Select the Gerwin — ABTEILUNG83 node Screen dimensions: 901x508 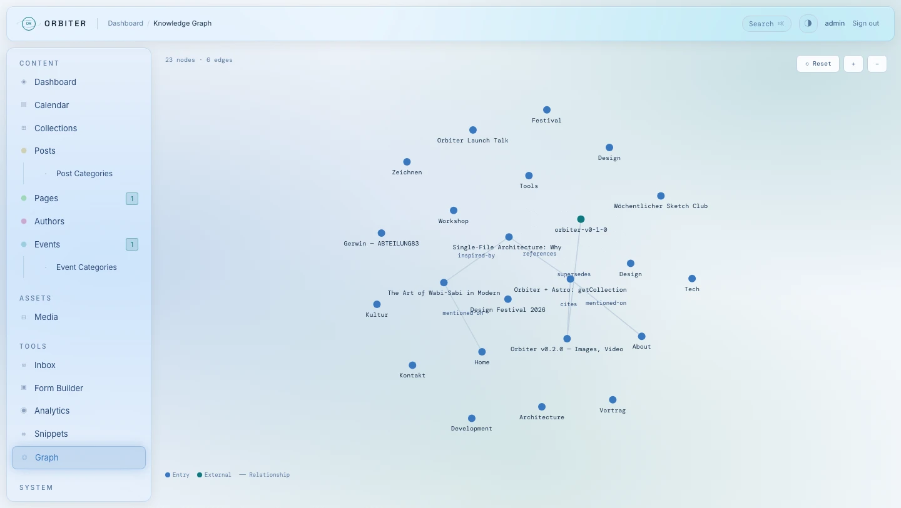point(382,233)
